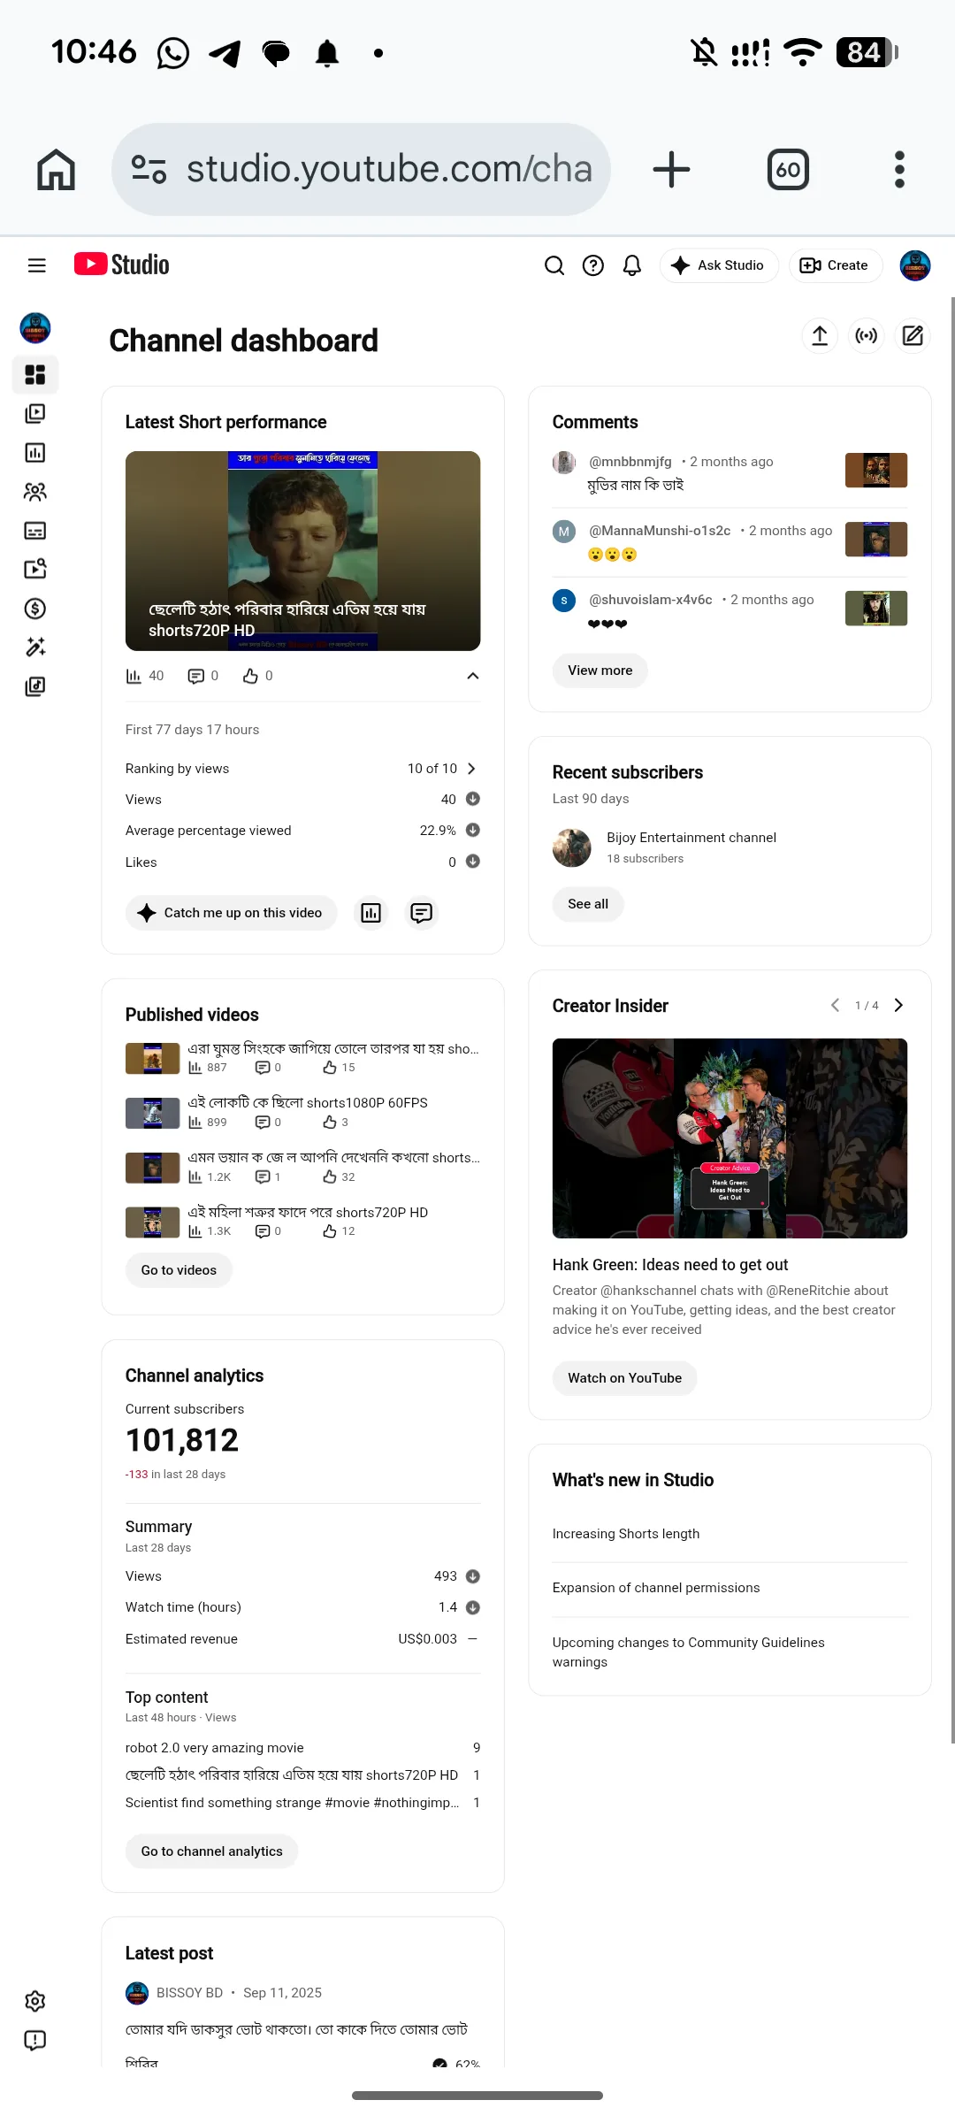The image size is (955, 2123).
Task: Go to previous Creator Insider card
Action: tap(835, 1006)
